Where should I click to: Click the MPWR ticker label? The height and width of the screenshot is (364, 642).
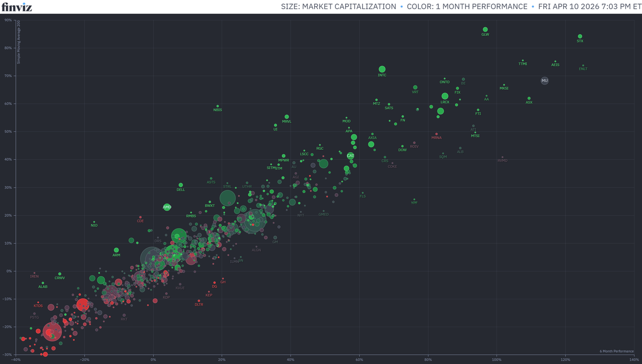(x=284, y=160)
